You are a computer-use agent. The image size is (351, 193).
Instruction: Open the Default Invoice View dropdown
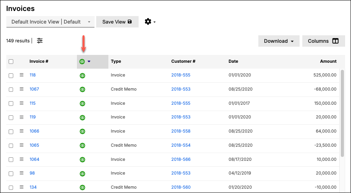(50, 22)
